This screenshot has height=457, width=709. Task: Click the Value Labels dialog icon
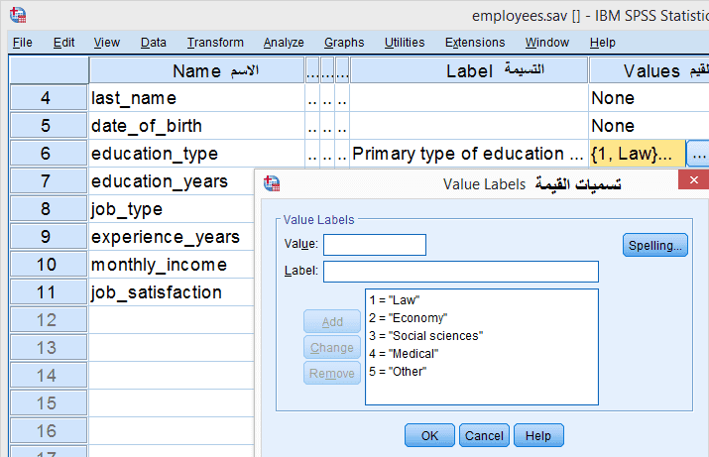click(273, 184)
